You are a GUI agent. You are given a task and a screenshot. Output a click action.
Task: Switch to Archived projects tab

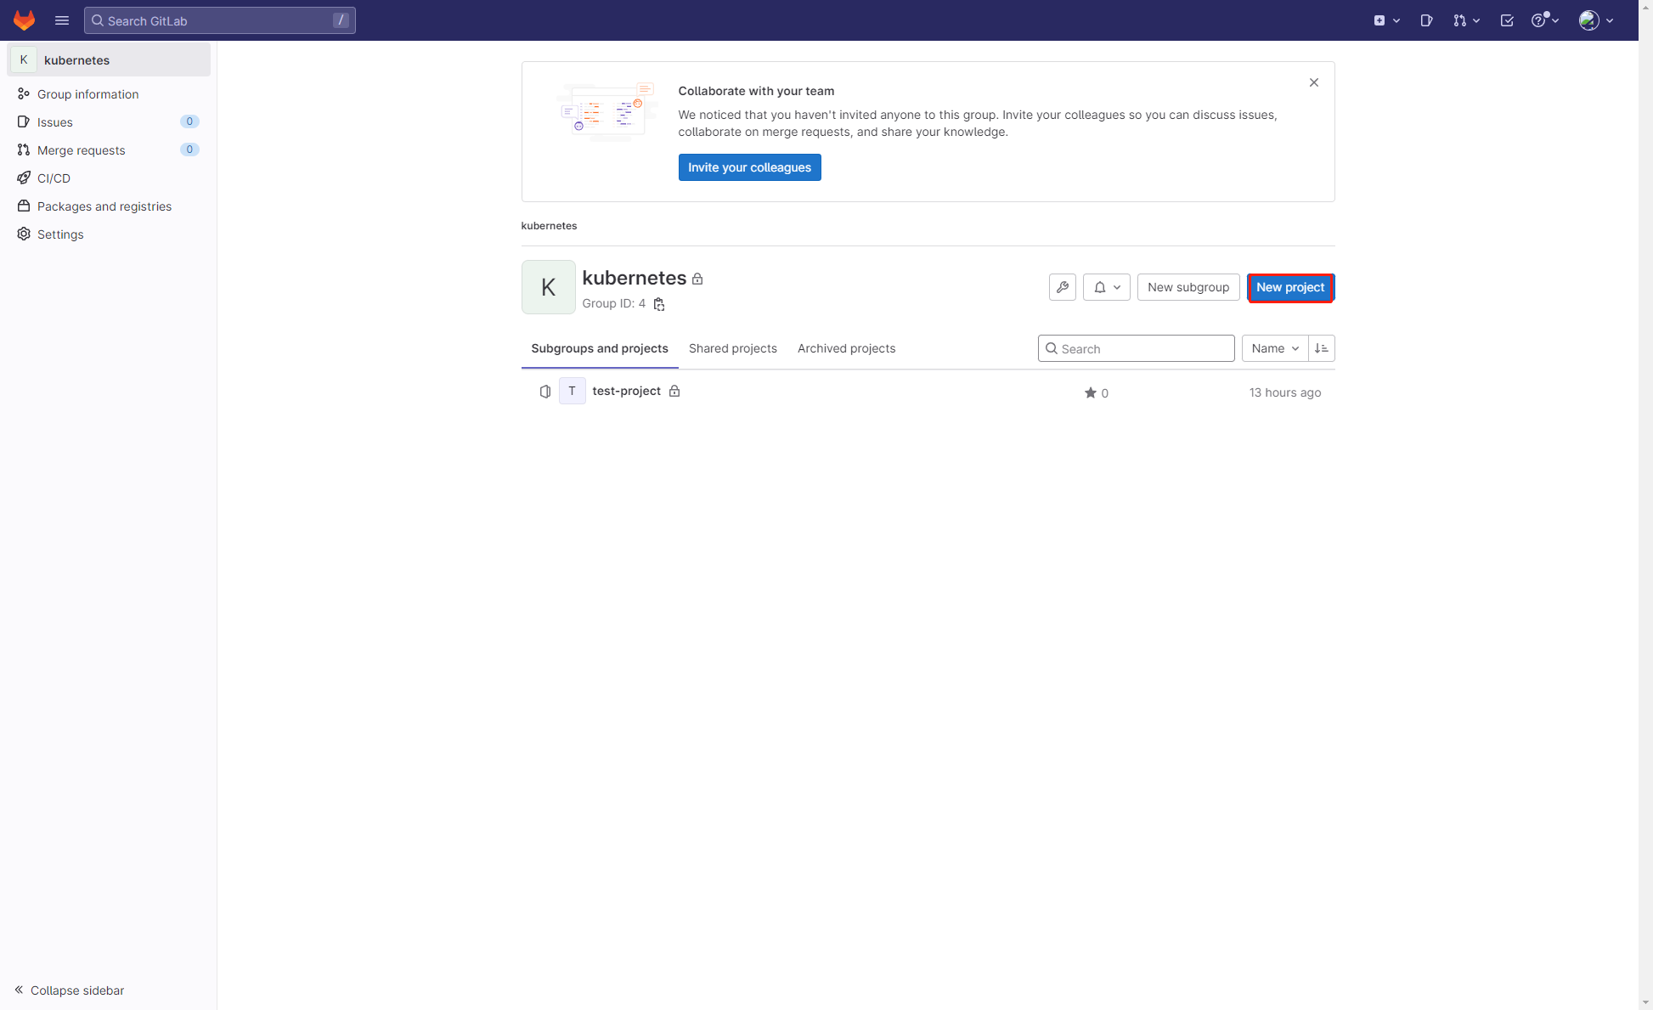[x=846, y=348]
